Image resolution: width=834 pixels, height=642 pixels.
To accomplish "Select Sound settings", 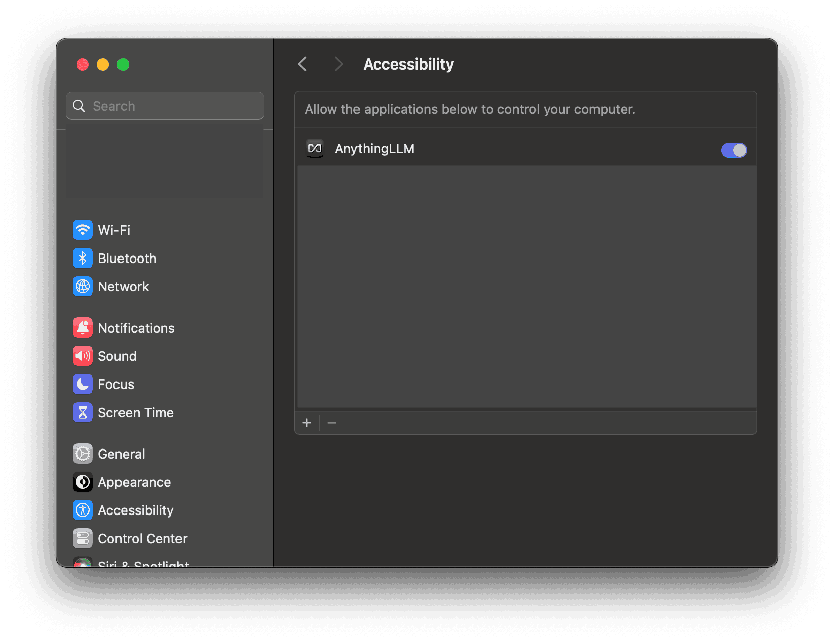I will (117, 356).
